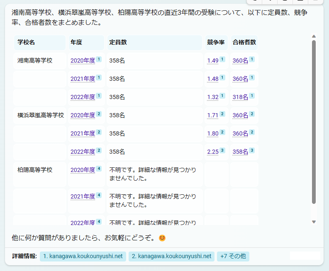Click citation badge 1 next to 1.32
The image size is (329, 271).
pyautogui.click(x=222, y=96)
